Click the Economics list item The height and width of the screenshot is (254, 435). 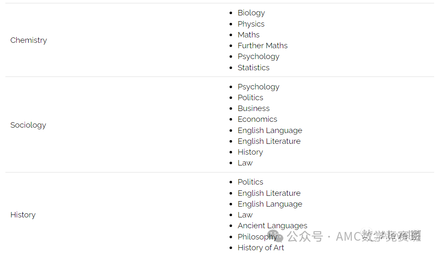257,119
